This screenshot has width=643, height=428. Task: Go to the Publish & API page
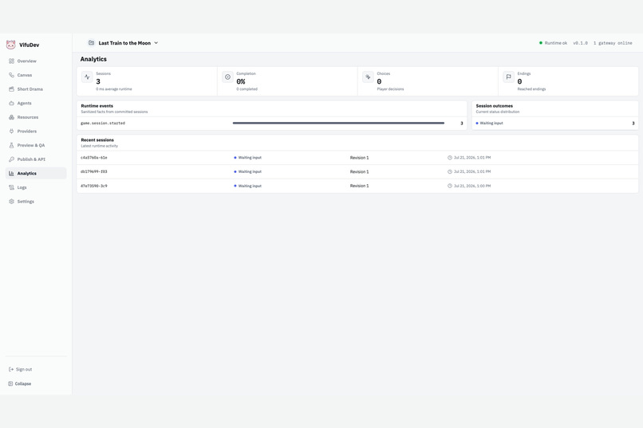(x=31, y=159)
